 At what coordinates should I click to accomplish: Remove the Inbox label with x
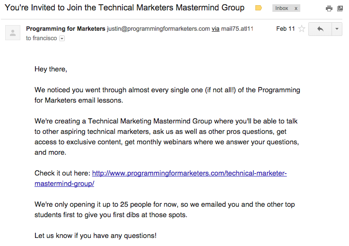point(296,9)
